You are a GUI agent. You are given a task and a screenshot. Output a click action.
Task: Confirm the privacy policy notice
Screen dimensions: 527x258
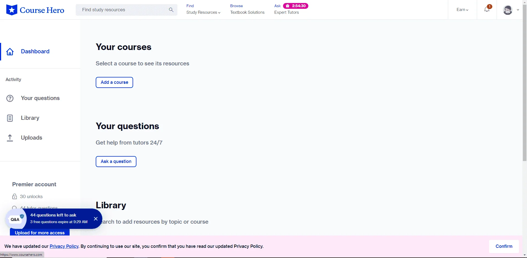504,246
